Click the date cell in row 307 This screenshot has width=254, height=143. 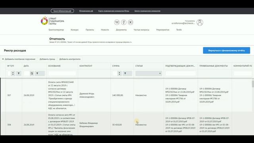coord(29,95)
